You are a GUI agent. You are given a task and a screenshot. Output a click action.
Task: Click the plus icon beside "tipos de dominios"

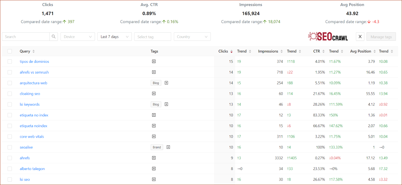[154, 61]
